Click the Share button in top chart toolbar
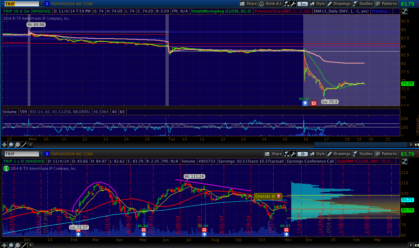419x248 pixels. point(248,4)
